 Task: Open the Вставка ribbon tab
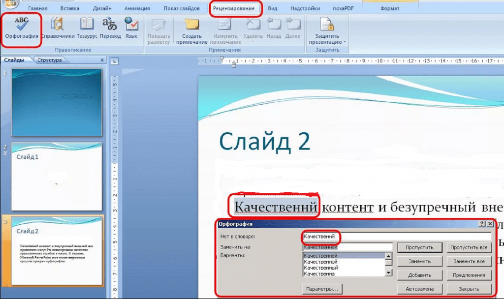click(x=69, y=8)
